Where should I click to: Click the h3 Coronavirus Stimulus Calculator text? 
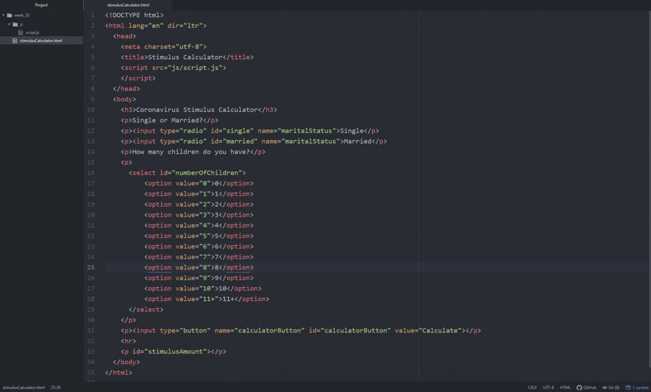pyautogui.click(x=197, y=110)
